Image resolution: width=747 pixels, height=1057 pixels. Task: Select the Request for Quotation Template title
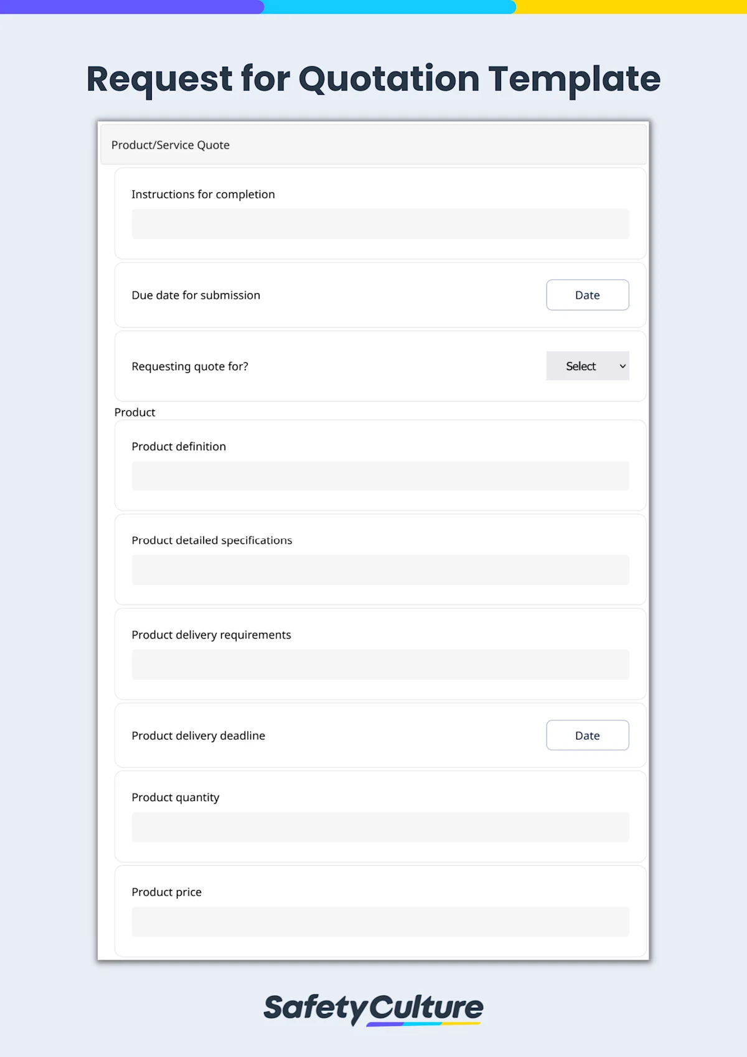(x=373, y=78)
